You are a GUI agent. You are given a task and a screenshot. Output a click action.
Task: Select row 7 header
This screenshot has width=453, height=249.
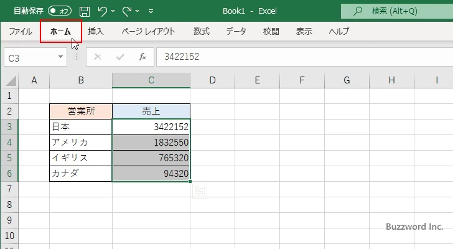(x=9, y=189)
